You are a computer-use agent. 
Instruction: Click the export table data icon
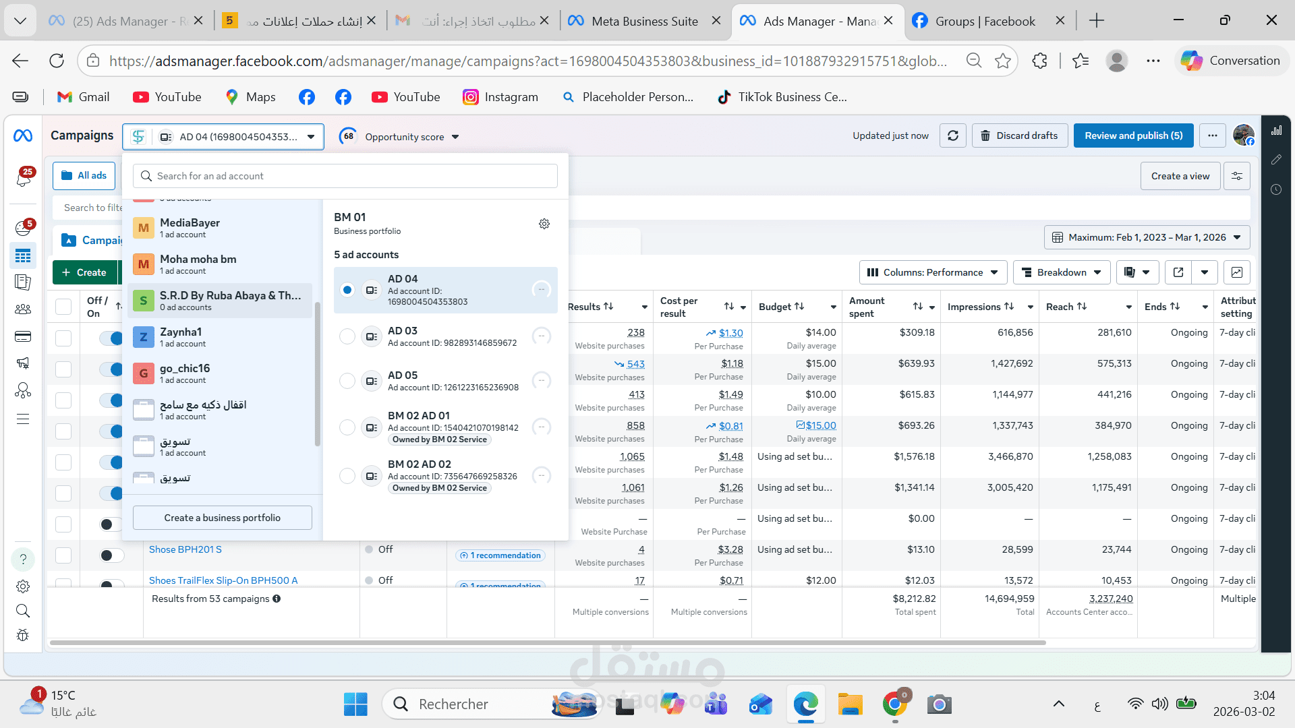pos(1178,272)
